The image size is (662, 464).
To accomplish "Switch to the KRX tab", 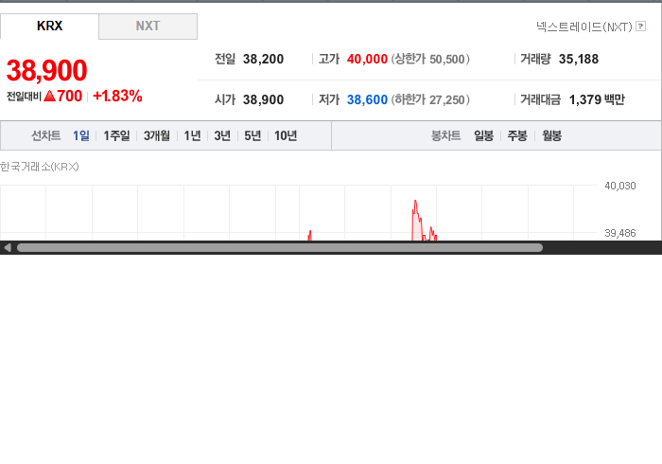I will (49, 26).
